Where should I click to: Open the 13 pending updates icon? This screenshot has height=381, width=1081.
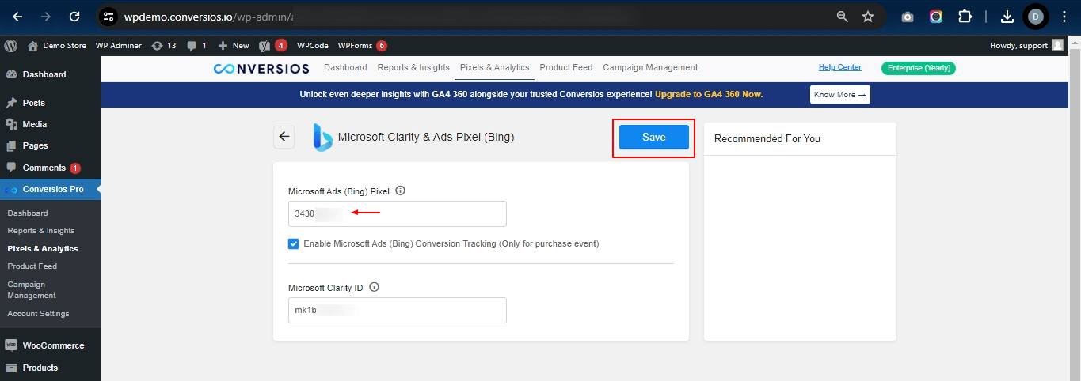coord(163,45)
